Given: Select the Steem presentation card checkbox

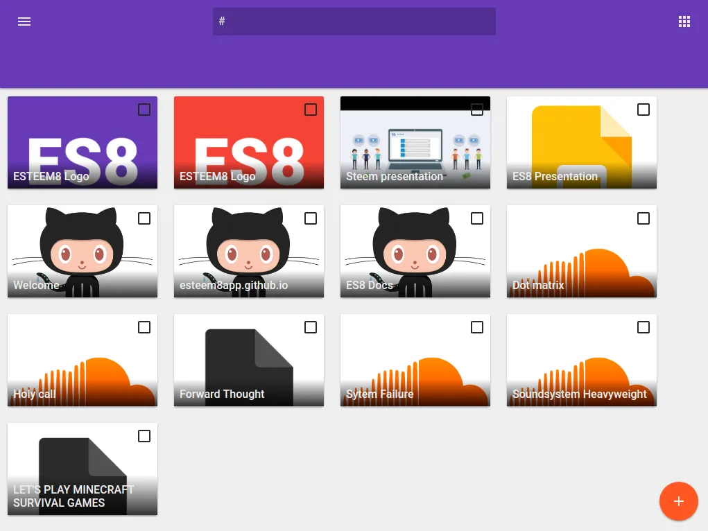Looking at the screenshot, I should 477,110.
